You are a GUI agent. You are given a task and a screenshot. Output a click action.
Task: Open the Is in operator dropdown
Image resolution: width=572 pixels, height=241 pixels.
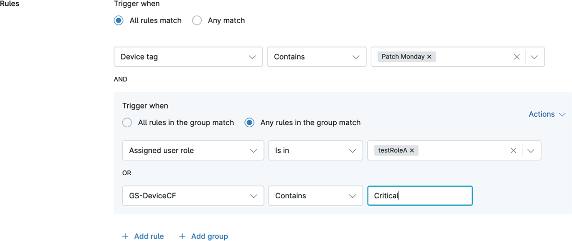point(315,150)
